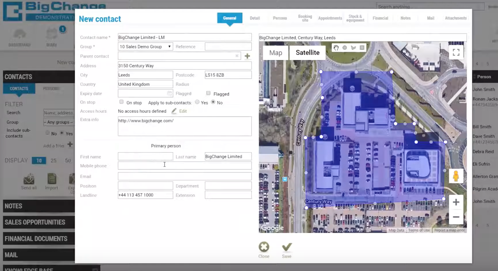The height and width of the screenshot is (271, 498).
Task: Select the rectangle drawing tool on map
Action: pyautogui.click(x=362, y=48)
